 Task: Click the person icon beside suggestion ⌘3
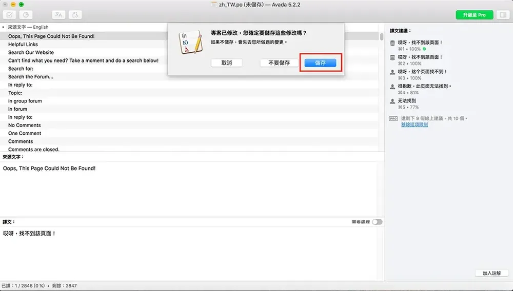tap(392, 72)
